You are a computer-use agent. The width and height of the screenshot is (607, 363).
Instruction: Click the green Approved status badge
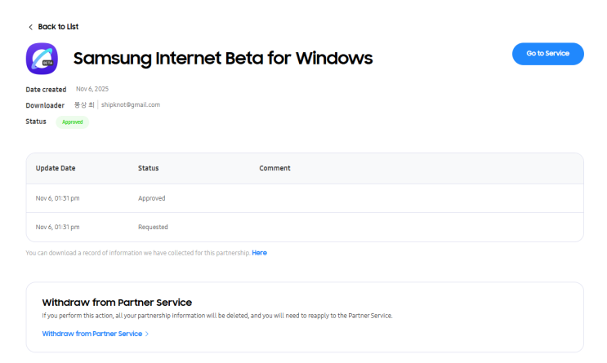pyautogui.click(x=73, y=122)
